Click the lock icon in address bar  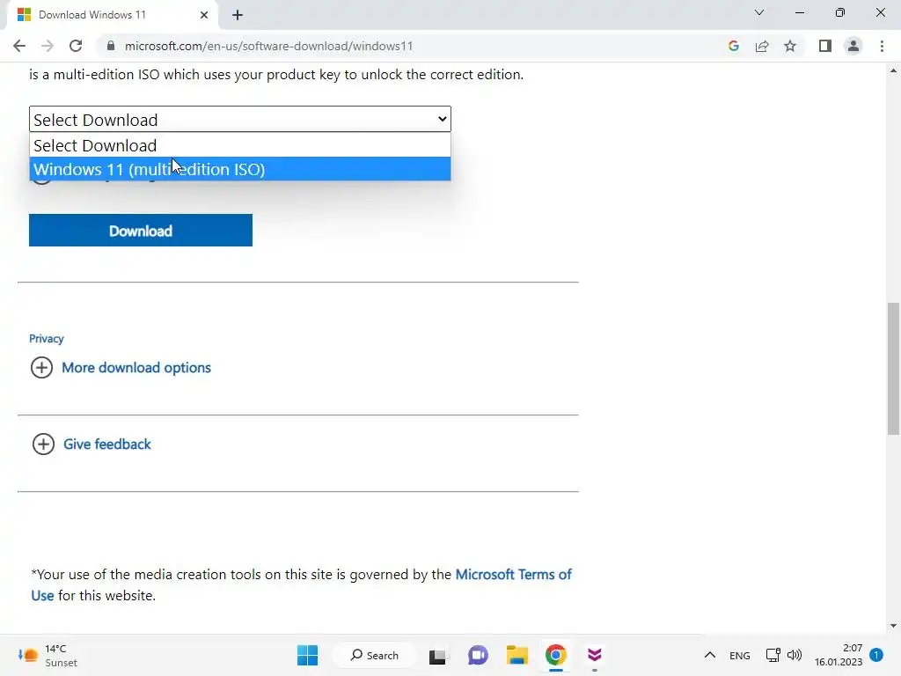point(111,46)
